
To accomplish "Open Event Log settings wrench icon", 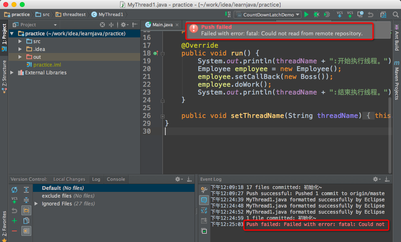I will pyautogui.click(x=204, y=189).
